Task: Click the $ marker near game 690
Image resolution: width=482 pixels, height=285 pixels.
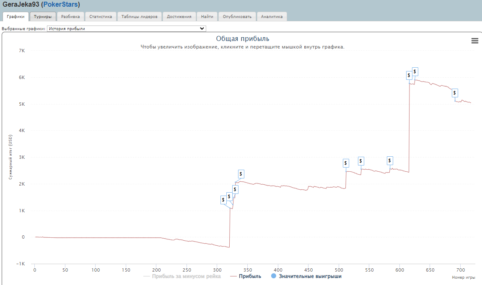Action: (455, 93)
